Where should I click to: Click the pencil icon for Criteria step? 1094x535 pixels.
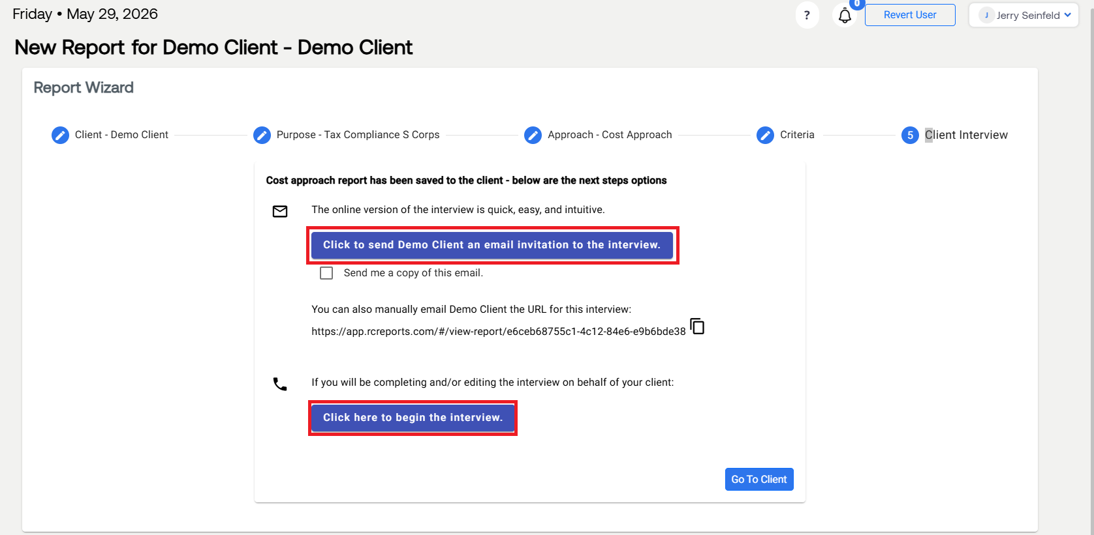point(765,135)
